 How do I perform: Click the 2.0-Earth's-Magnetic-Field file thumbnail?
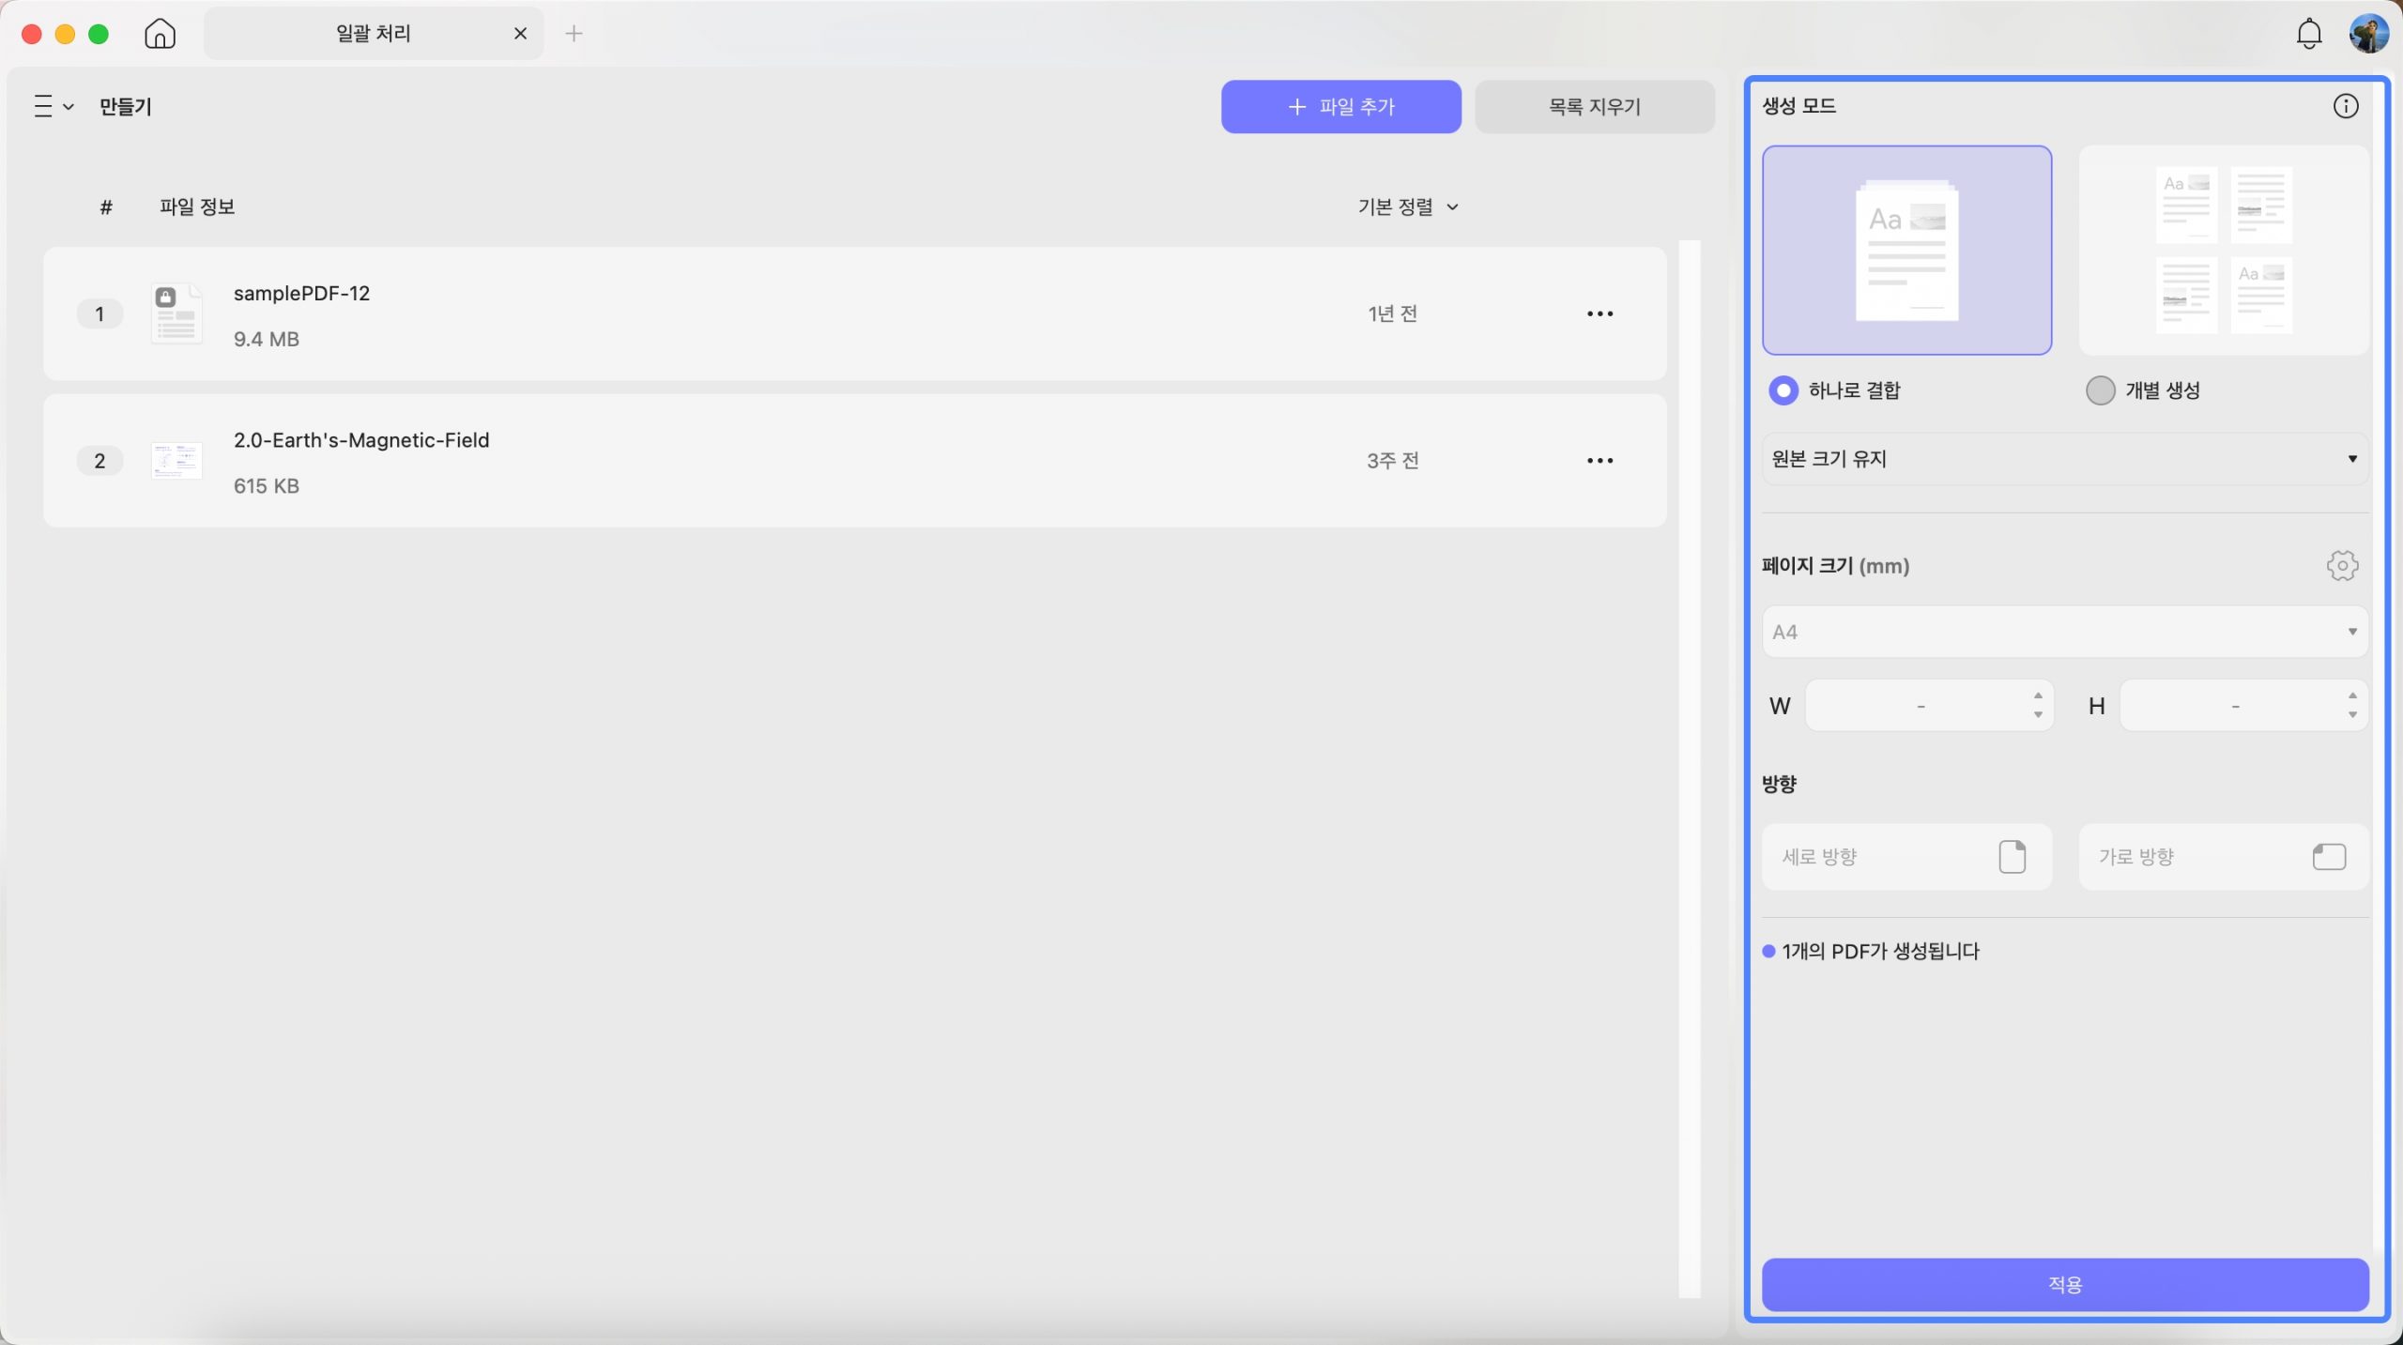(x=176, y=461)
